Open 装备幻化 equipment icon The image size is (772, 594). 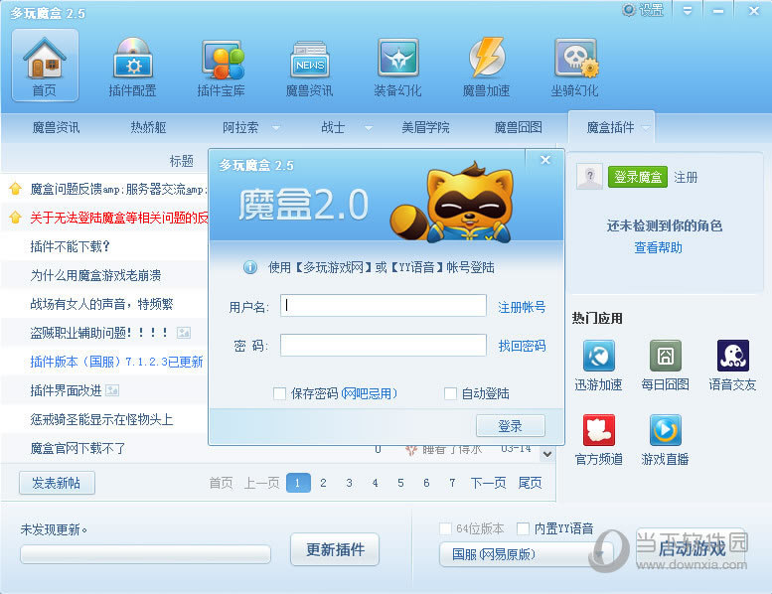[397, 66]
